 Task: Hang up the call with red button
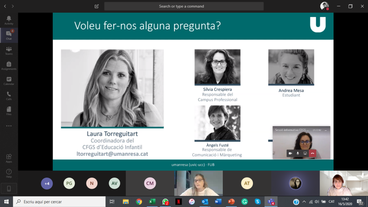[x=312, y=153]
